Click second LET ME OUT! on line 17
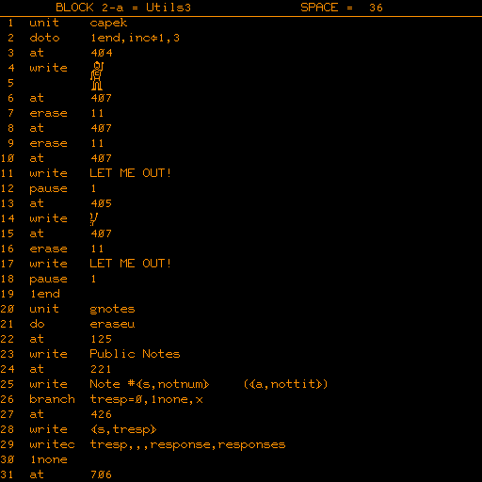Screen dimensions: 482x482 point(130,264)
